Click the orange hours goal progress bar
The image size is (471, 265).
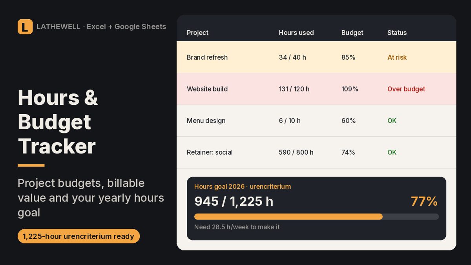point(288,217)
